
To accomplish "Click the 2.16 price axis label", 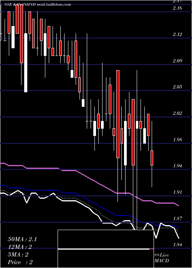I will pyautogui.click(x=177, y=8).
